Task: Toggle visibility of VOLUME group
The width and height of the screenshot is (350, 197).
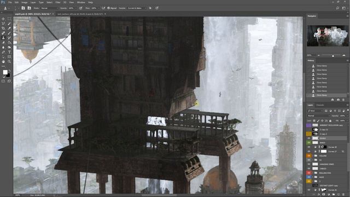Action: click(x=308, y=155)
